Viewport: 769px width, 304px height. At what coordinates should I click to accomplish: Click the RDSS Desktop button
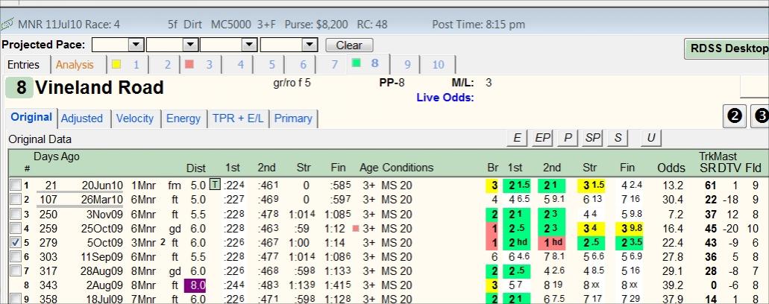pos(726,48)
